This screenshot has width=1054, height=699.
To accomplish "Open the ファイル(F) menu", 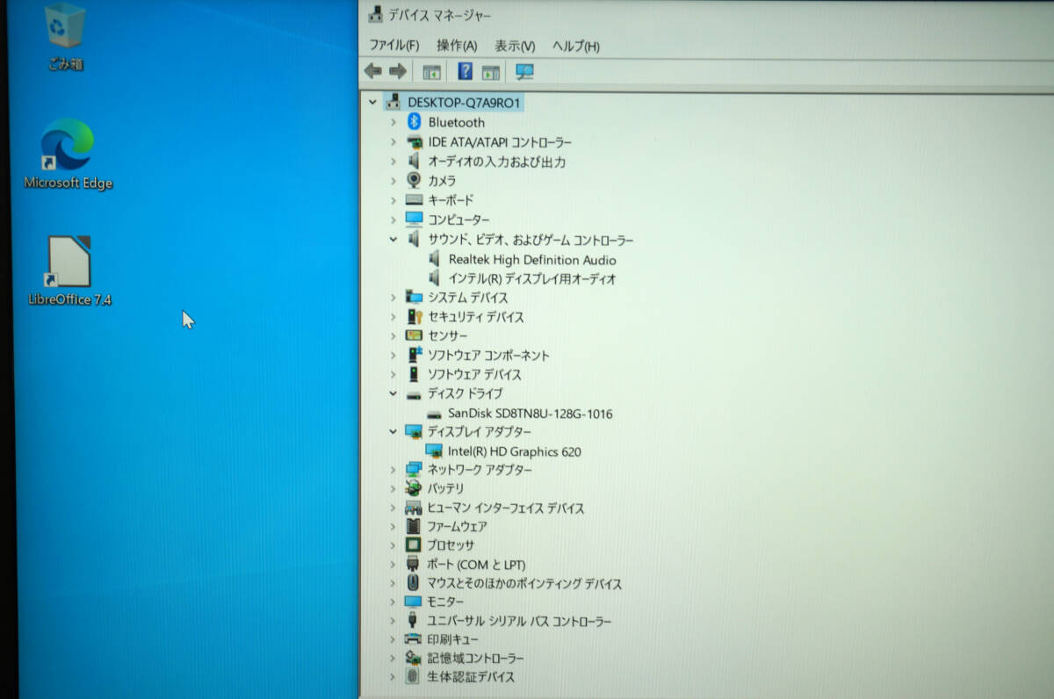I will [x=393, y=46].
